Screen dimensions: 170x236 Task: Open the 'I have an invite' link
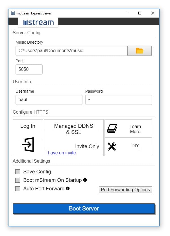pyautogui.click(x=61, y=153)
